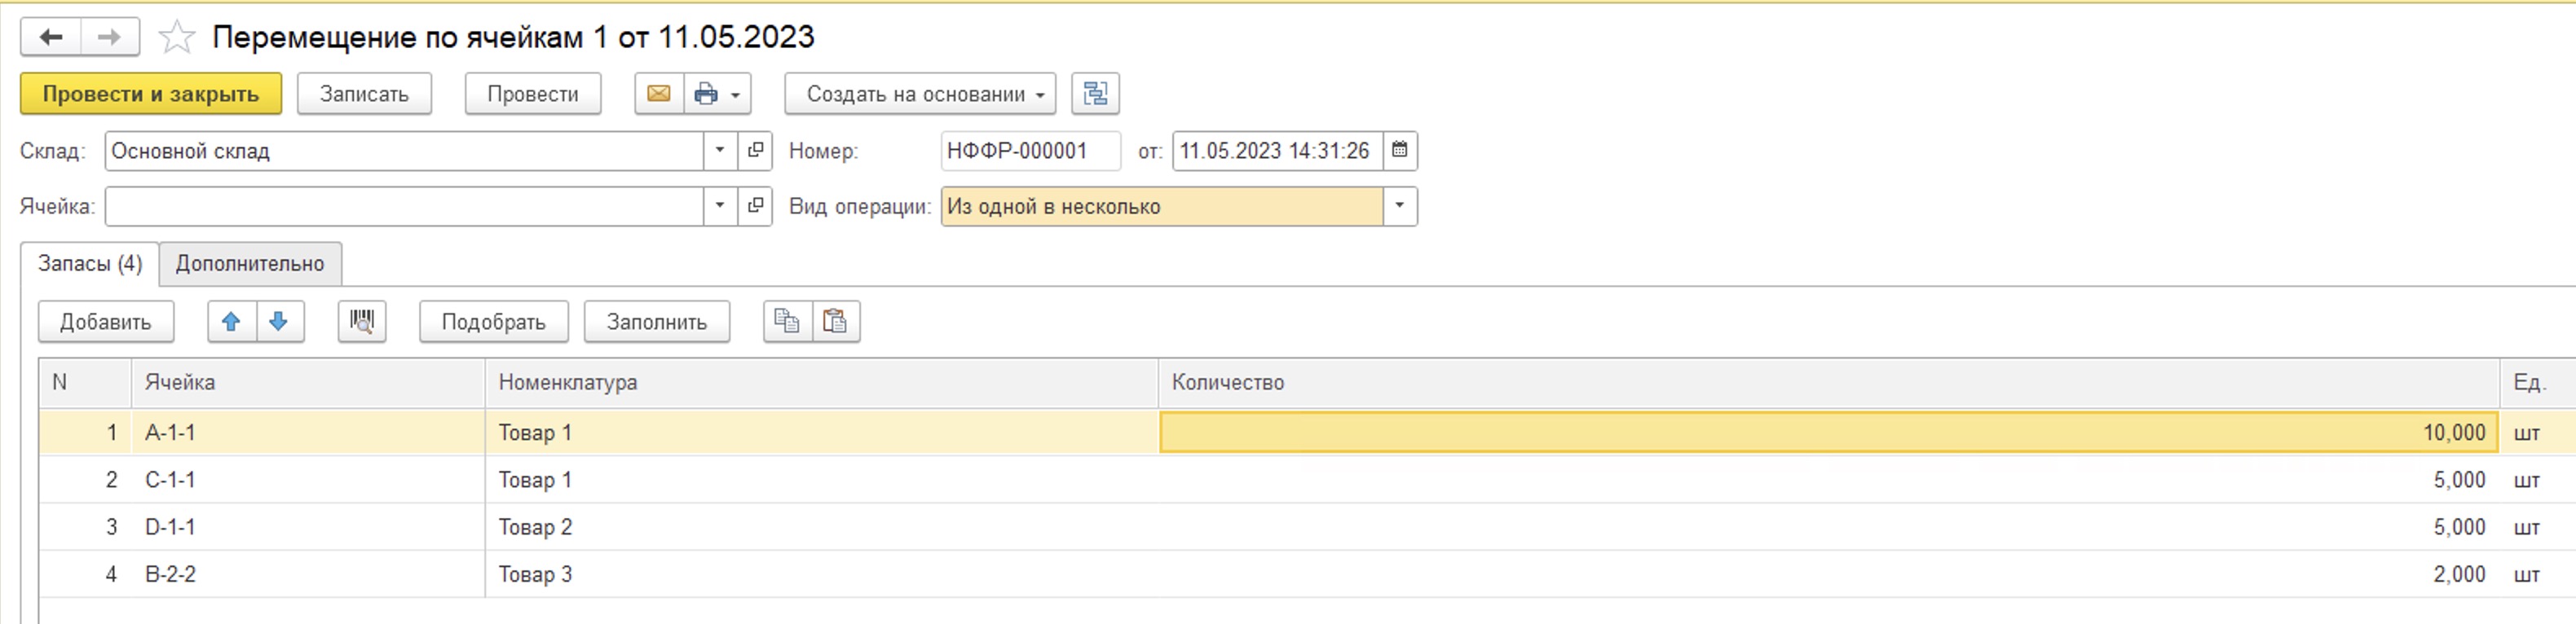
Task: Switch to the Дополнительно tab
Action: 250,264
